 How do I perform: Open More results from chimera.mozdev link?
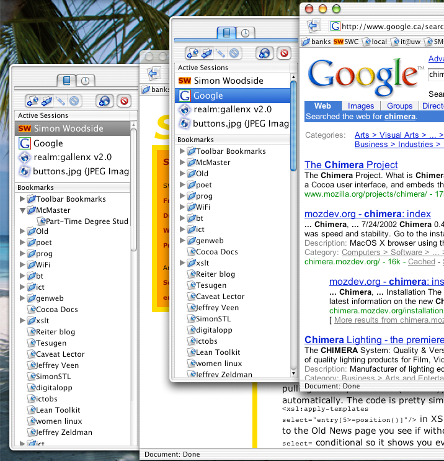[389, 320]
